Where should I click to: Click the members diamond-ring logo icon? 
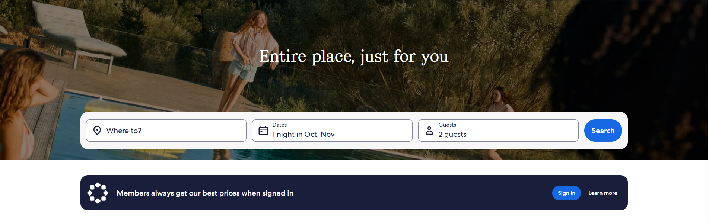[x=98, y=193]
